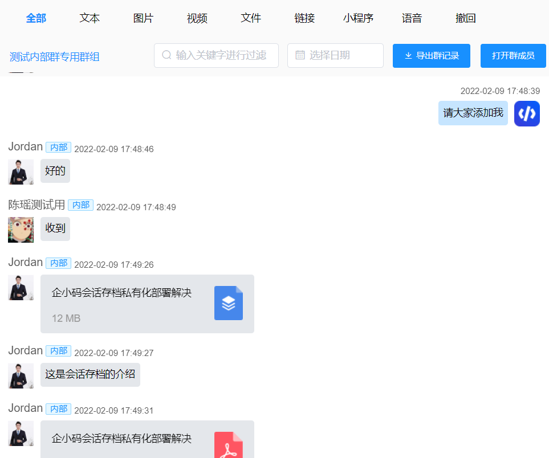Click the blue stacked-layers file icon

coord(229,303)
